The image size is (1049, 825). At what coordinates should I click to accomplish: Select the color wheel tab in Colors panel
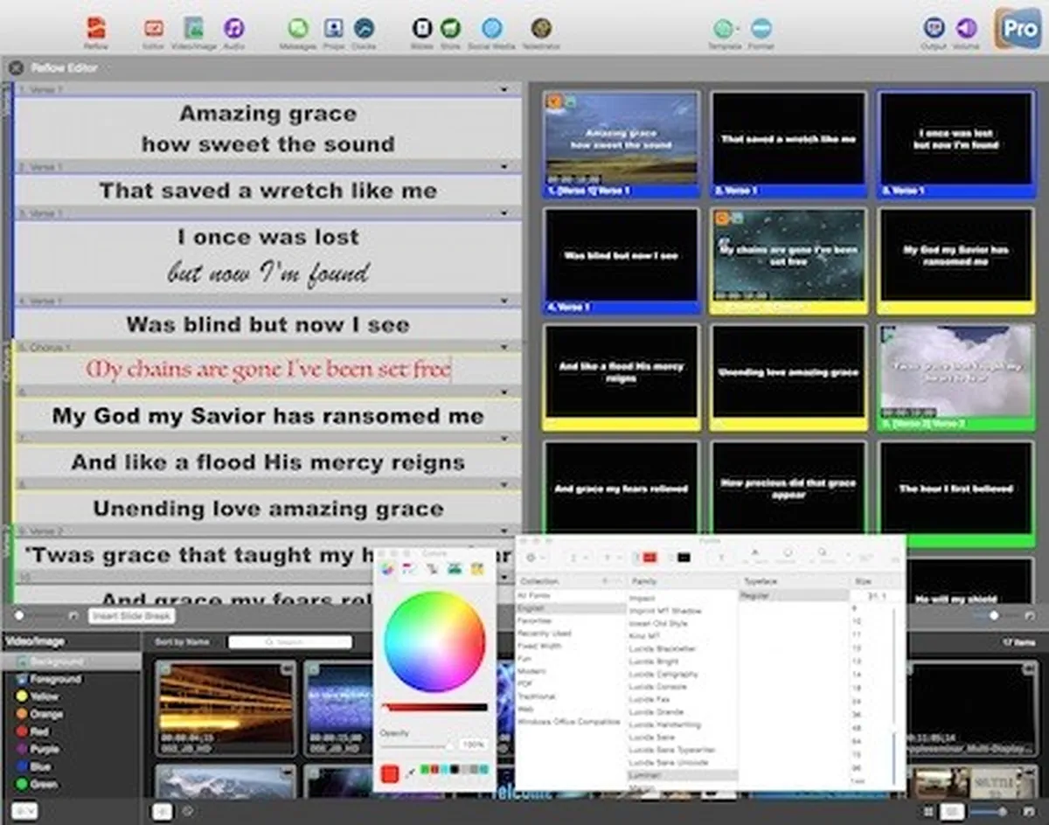point(386,569)
